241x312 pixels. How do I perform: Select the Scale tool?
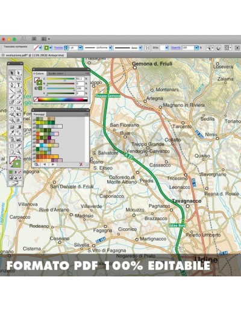[x=19, y=109]
